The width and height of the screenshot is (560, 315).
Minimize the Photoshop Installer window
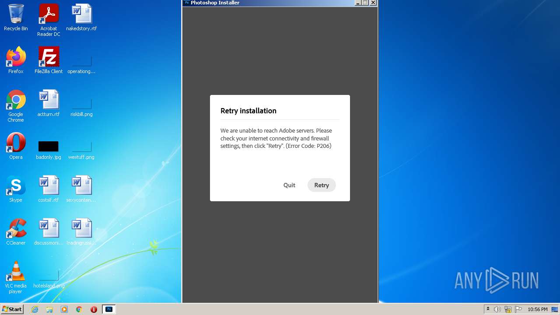[358, 3]
